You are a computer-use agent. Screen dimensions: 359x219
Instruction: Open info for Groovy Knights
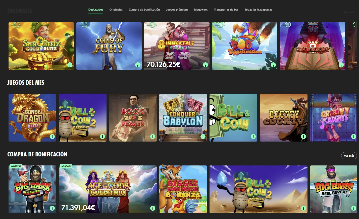click(x=353, y=137)
